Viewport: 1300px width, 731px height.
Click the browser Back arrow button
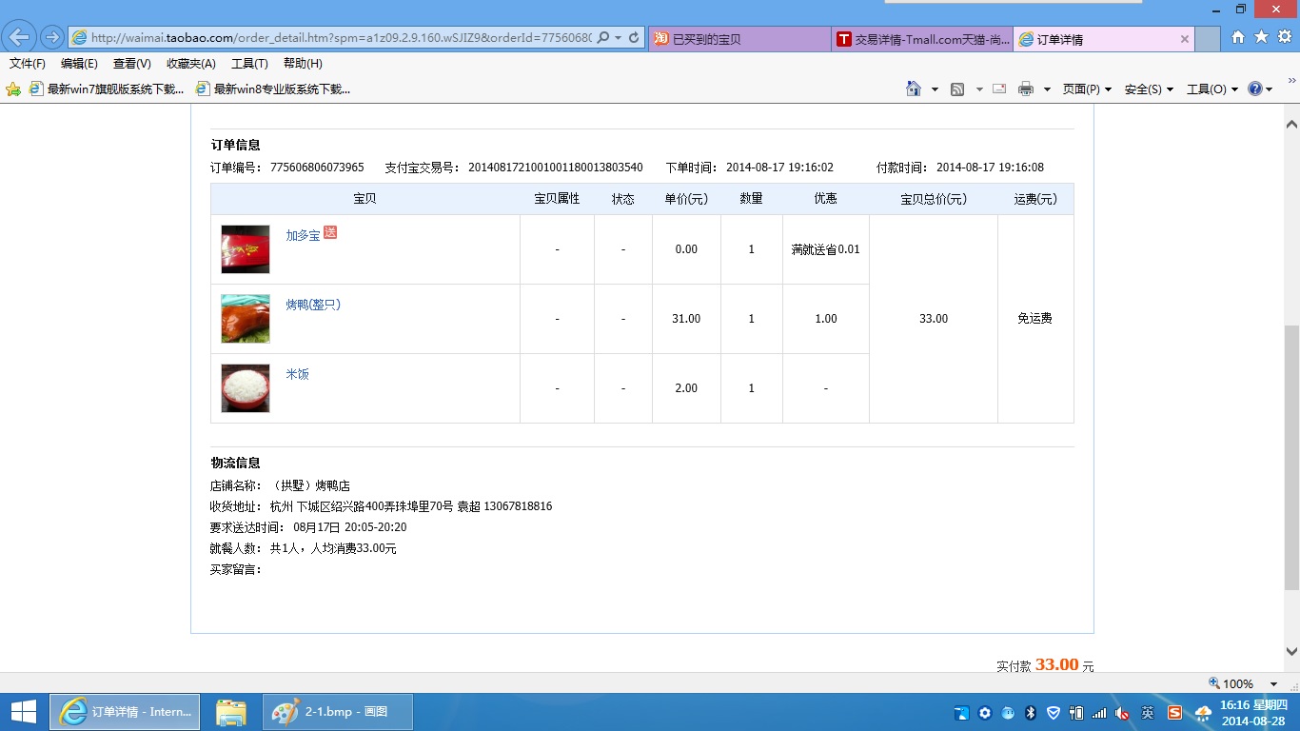click(19, 37)
